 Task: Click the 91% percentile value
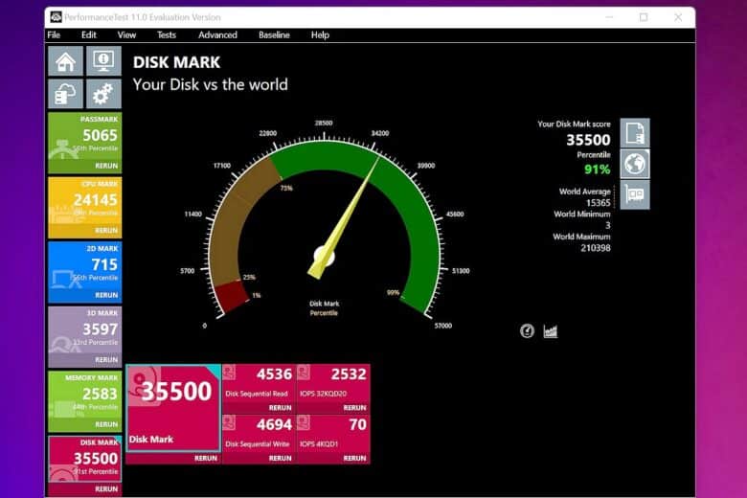[597, 170]
